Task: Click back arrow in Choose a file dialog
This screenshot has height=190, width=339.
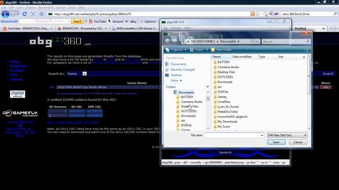Action: click(167, 41)
